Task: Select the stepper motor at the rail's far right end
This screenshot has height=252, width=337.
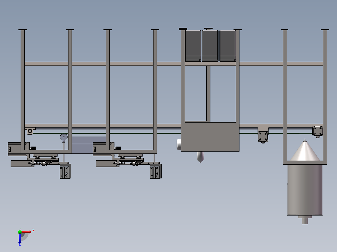Action: click(x=317, y=131)
